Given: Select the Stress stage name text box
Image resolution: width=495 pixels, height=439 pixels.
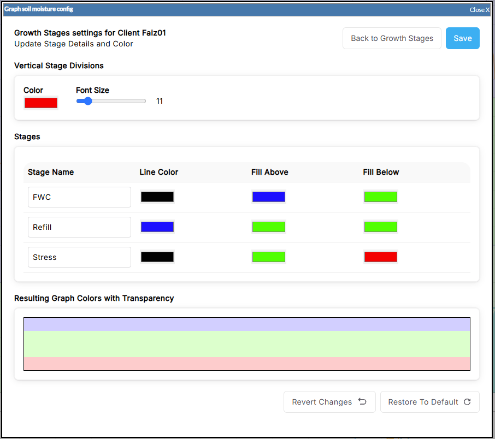Looking at the screenshot, I should (79, 257).
